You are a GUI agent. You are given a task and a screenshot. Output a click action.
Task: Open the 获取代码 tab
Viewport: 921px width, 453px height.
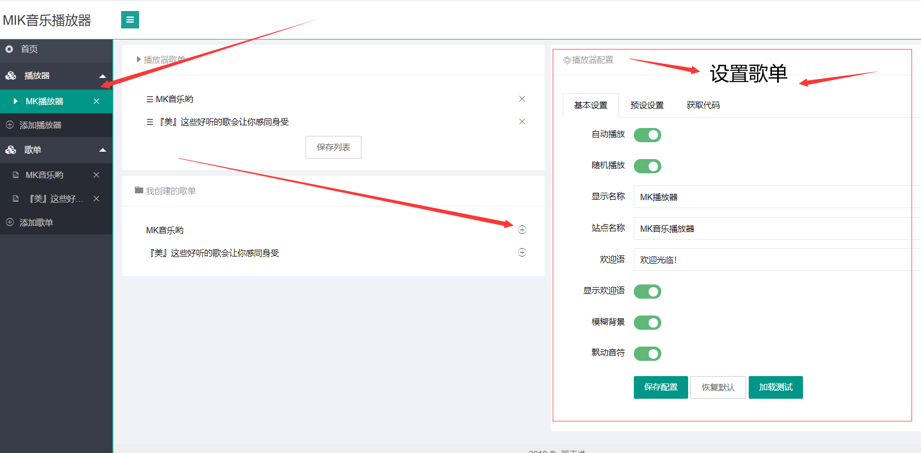pos(703,105)
